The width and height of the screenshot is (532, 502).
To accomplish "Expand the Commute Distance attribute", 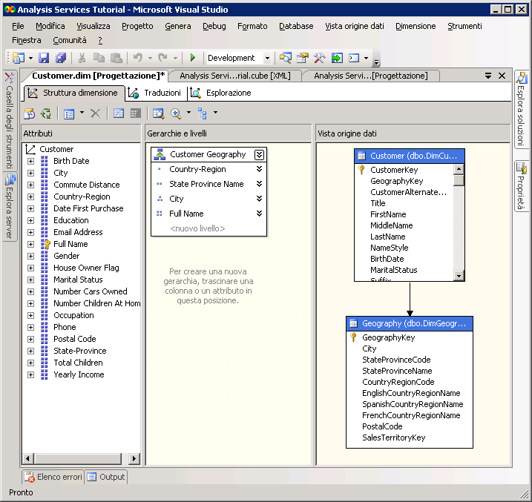I will 30,185.
